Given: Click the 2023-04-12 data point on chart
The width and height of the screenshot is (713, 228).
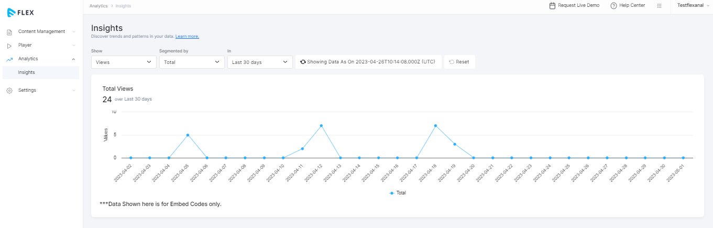Looking at the screenshot, I should click(x=321, y=126).
